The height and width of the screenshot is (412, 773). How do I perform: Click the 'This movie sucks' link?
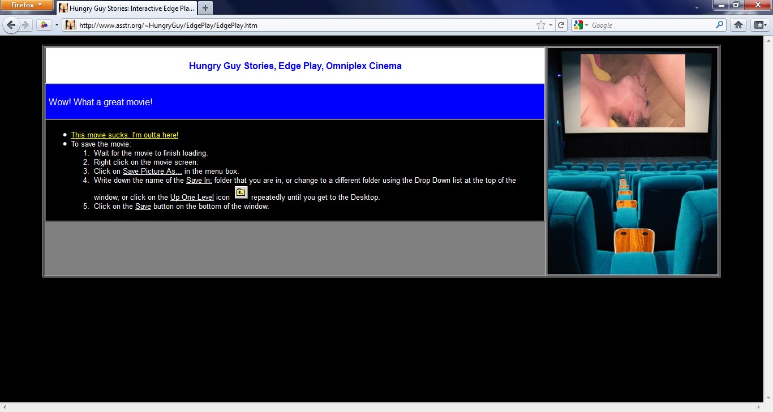tap(124, 135)
